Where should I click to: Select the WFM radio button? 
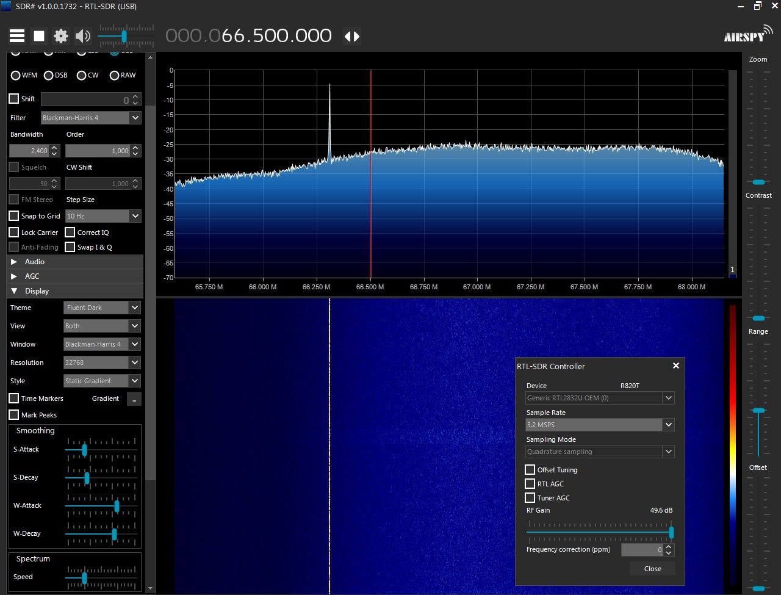(16, 75)
